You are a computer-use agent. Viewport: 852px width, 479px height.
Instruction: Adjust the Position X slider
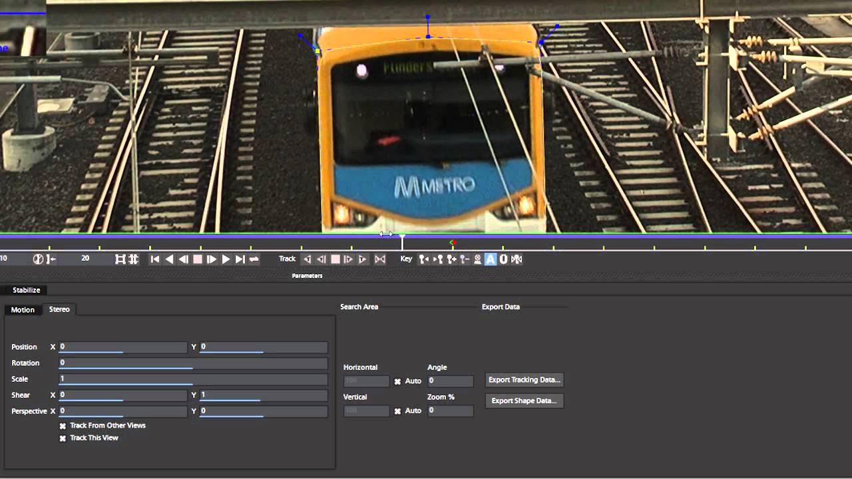tap(122, 347)
